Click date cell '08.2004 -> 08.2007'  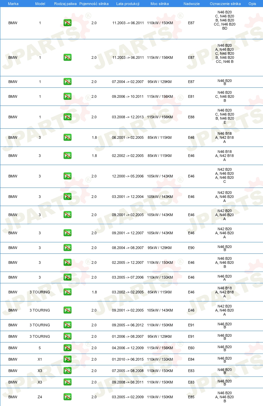(x=128, y=248)
